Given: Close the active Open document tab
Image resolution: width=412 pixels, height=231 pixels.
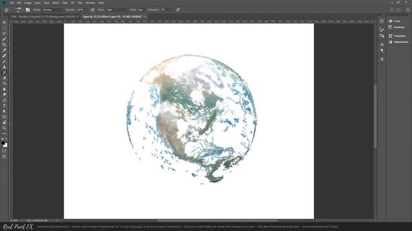Looking at the screenshot, I should pos(145,17).
